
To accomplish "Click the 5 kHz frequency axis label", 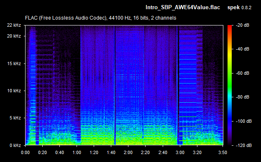I will click(15, 118).
